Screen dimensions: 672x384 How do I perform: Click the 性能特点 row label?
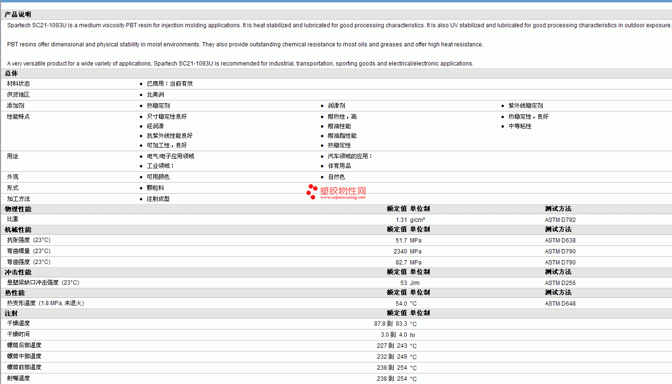click(18, 117)
